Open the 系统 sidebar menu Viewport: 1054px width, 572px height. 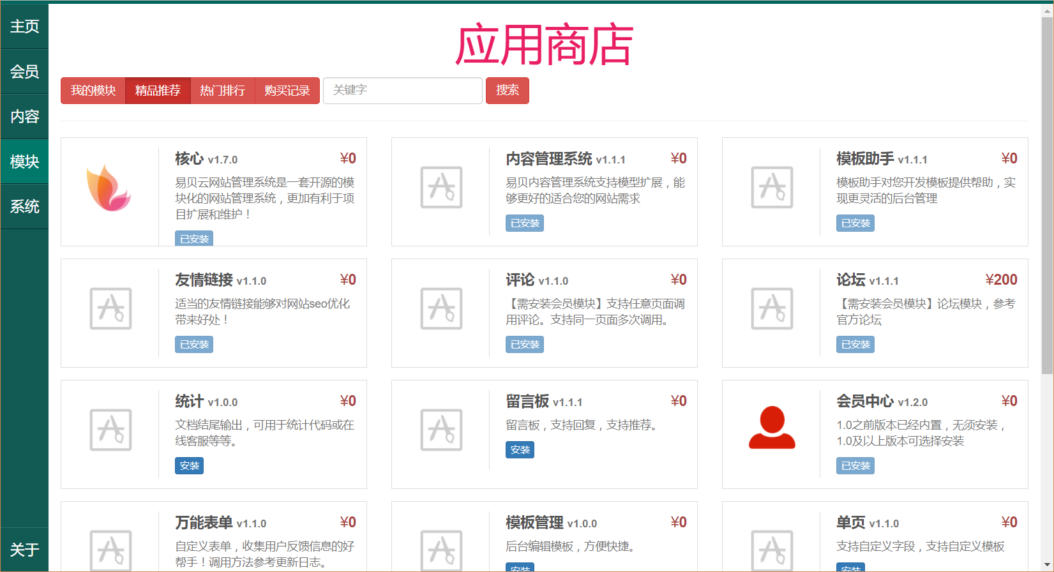[24, 207]
